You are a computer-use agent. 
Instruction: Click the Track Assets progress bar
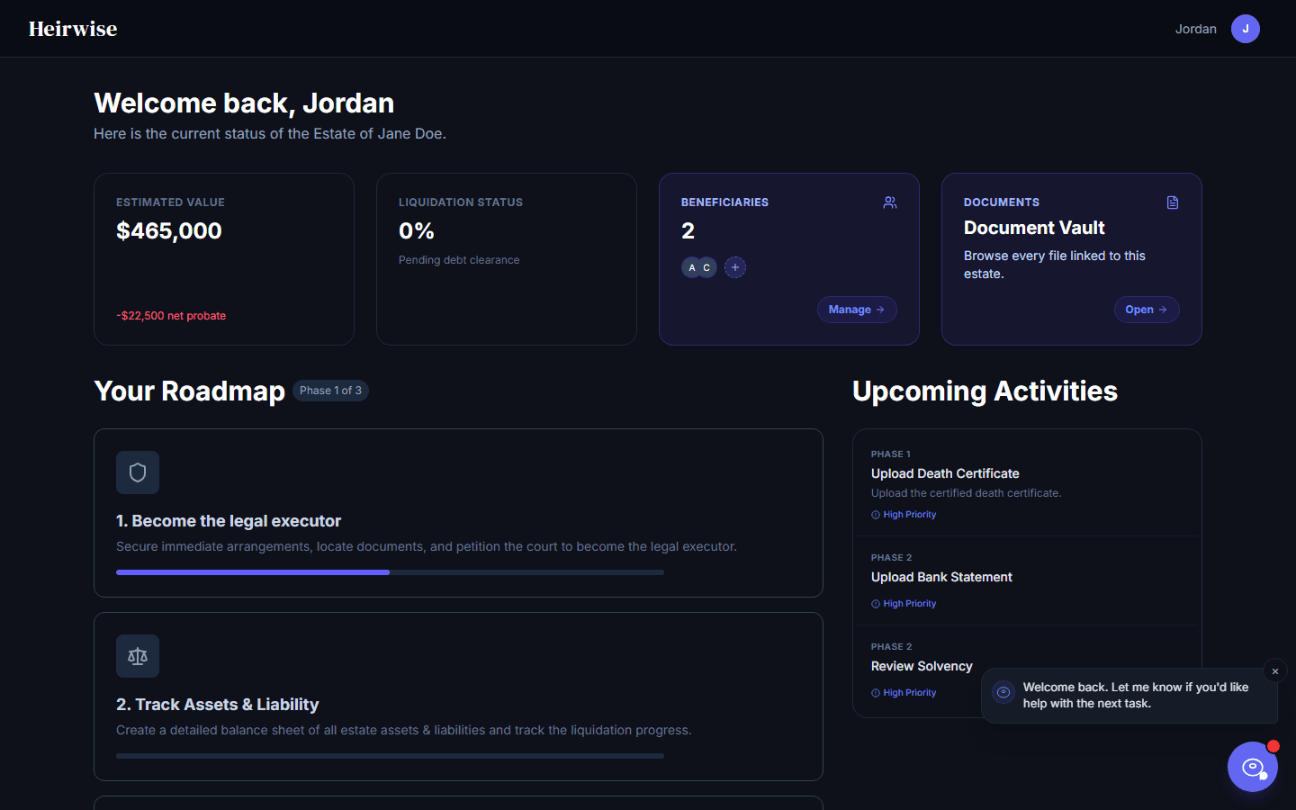(x=390, y=756)
